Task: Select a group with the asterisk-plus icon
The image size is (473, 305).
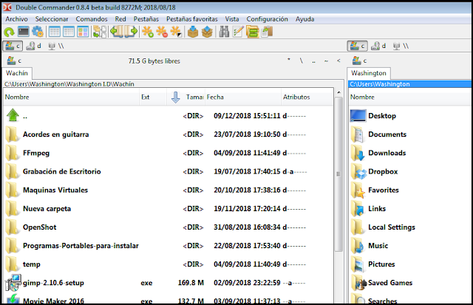Action: click(148, 32)
